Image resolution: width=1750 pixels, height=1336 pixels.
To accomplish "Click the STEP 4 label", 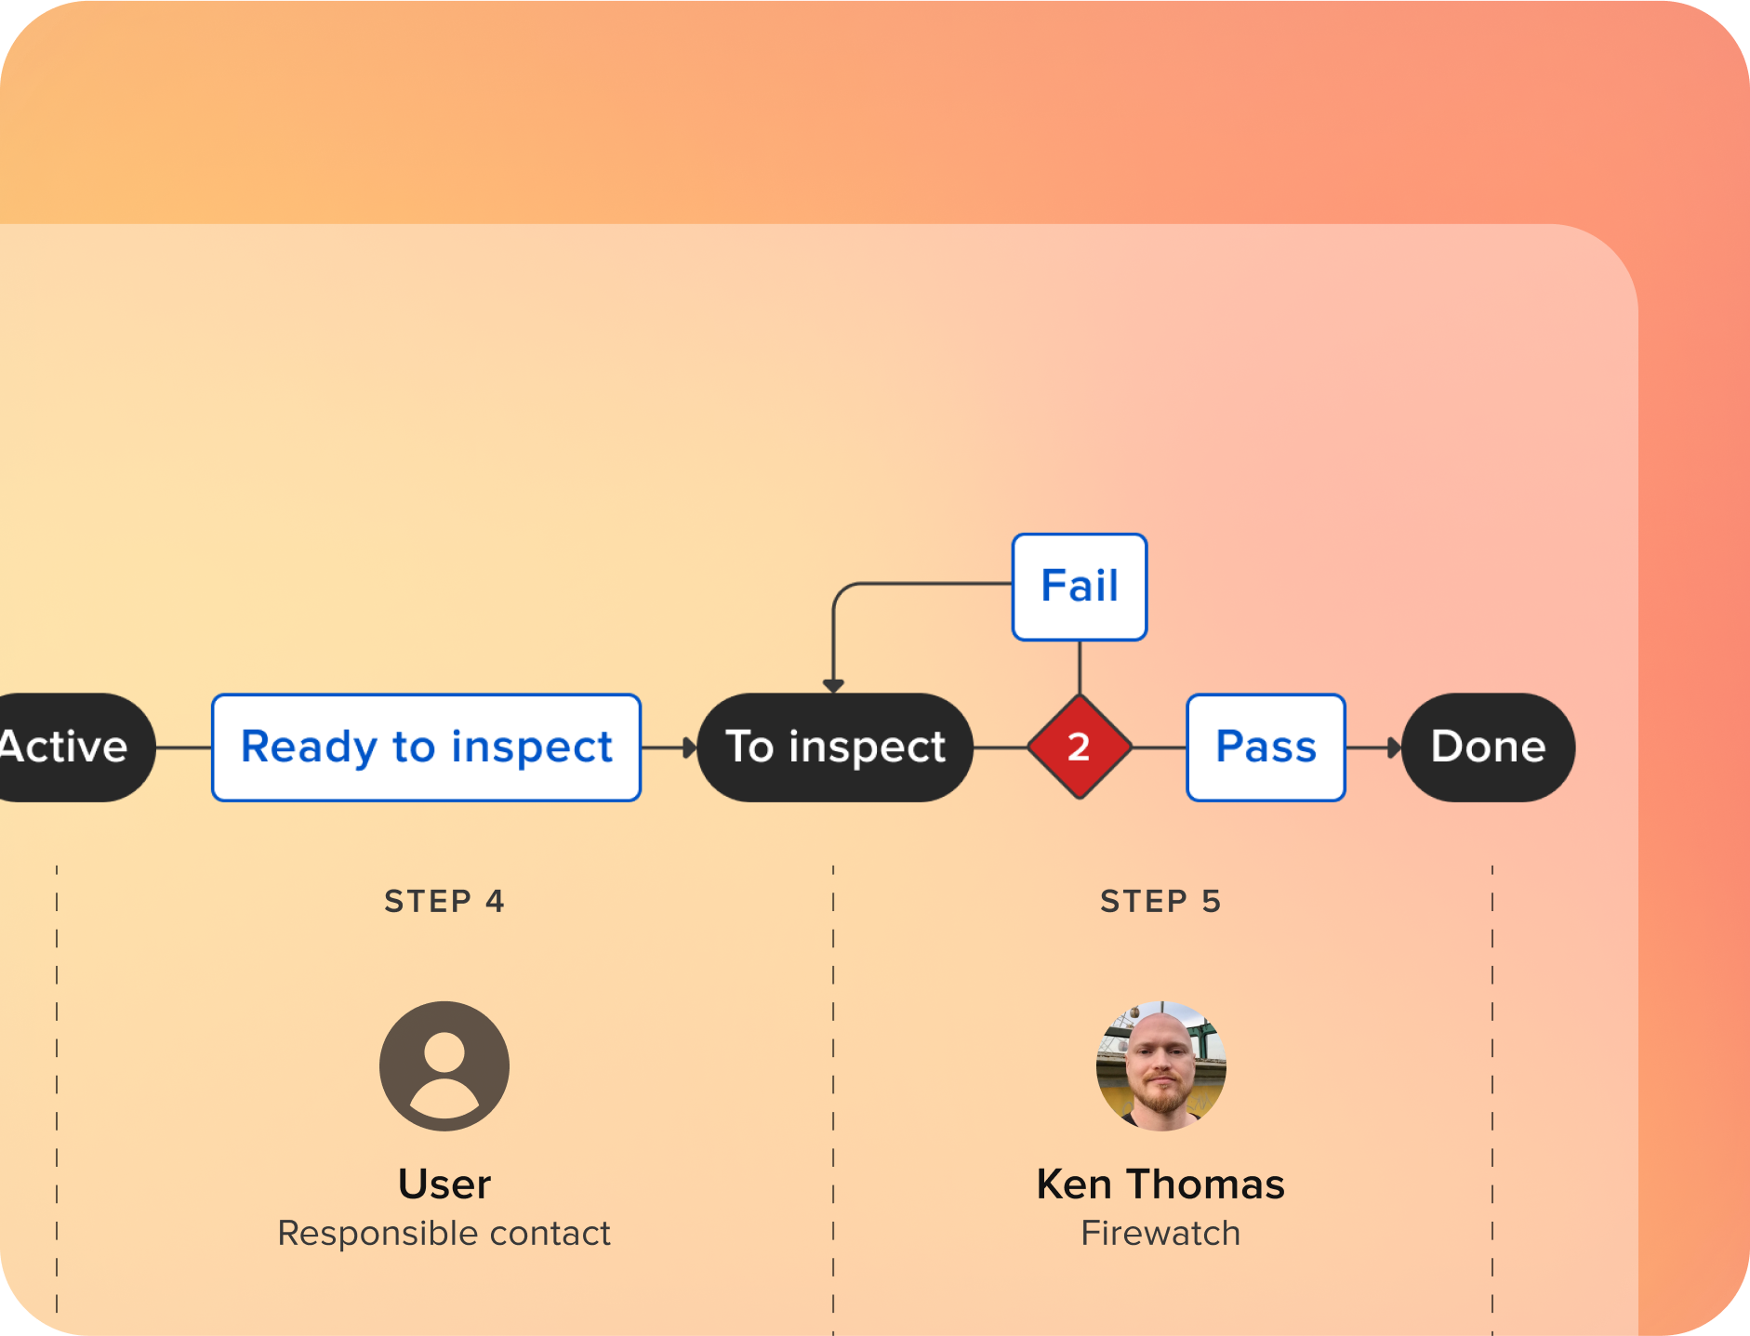I will pyautogui.click(x=444, y=901).
